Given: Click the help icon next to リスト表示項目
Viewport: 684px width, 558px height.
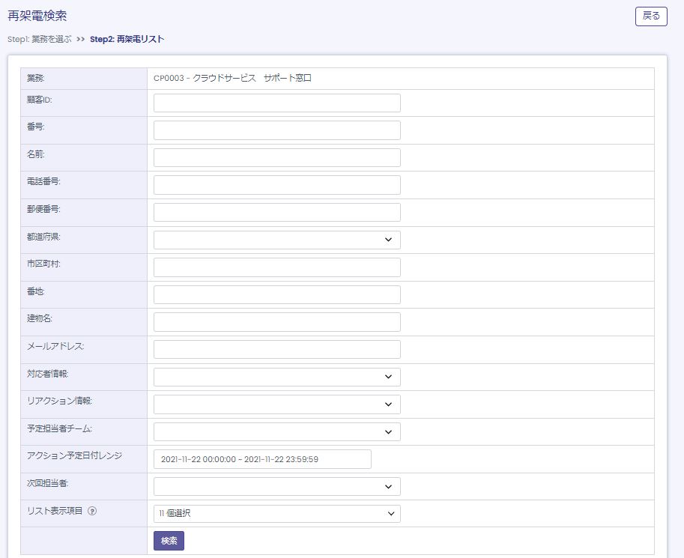Looking at the screenshot, I should point(92,512).
